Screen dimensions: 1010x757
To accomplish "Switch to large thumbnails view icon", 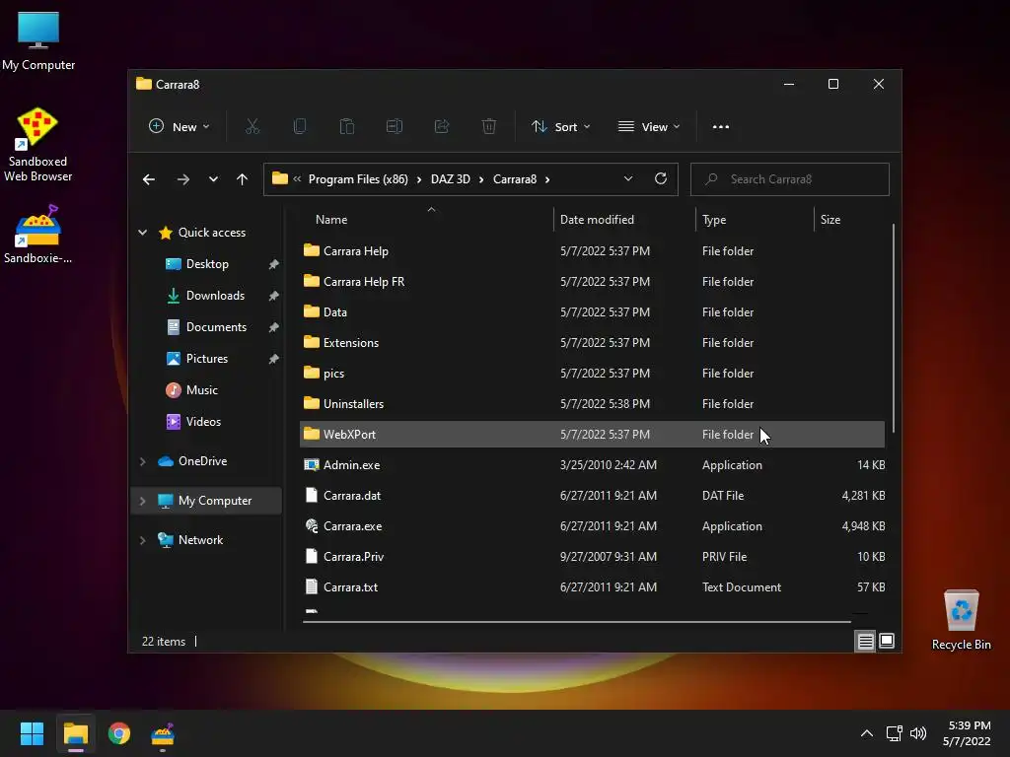I will [x=887, y=641].
